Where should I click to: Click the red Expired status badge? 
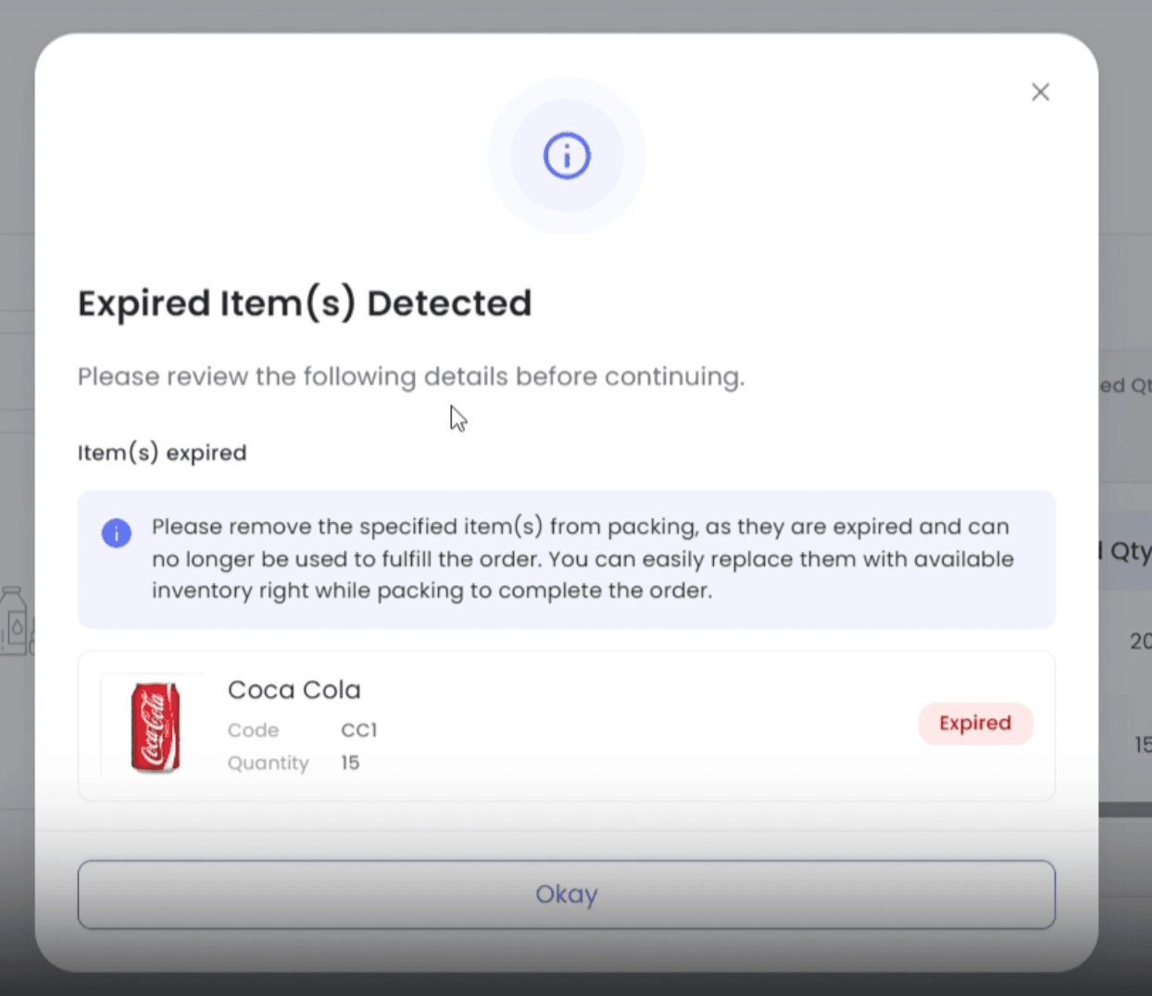(974, 723)
